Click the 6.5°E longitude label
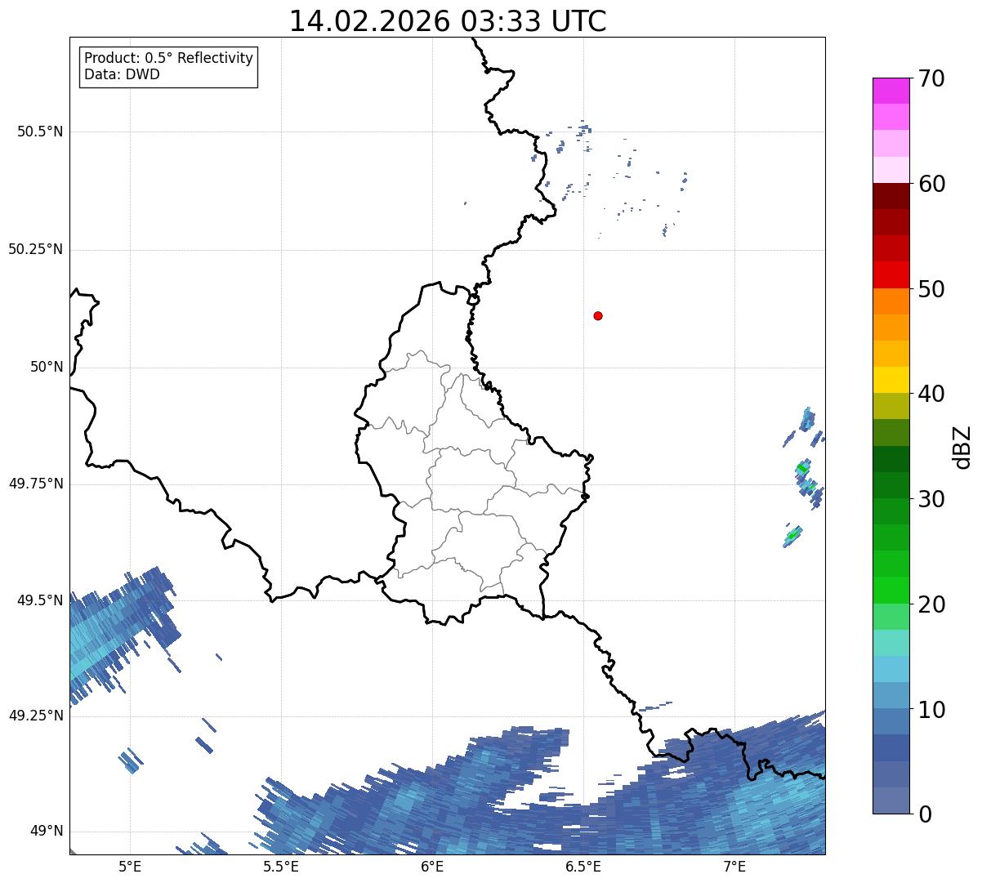The image size is (982, 883). (584, 866)
